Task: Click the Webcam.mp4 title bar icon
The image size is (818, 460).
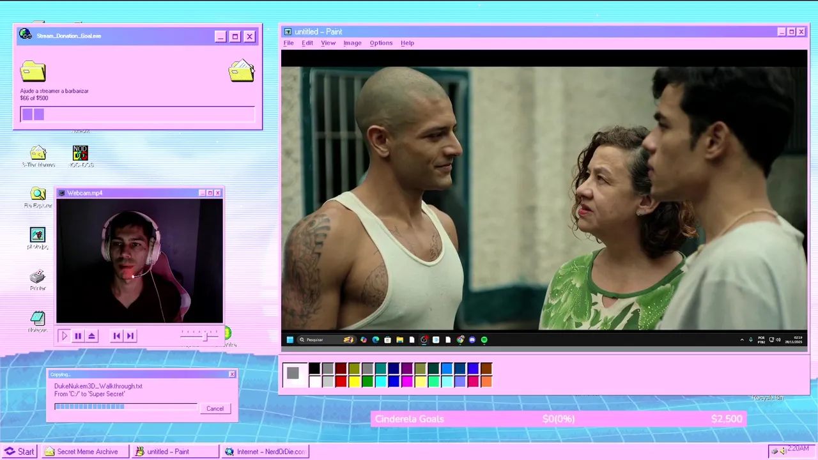Action: [62, 193]
